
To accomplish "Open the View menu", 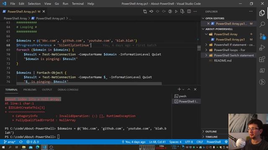I will (x=47, y=4).
